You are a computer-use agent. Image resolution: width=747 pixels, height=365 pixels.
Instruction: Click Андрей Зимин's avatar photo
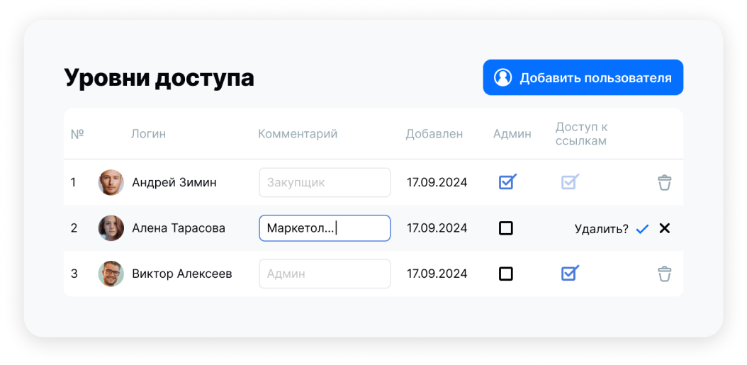111,182
